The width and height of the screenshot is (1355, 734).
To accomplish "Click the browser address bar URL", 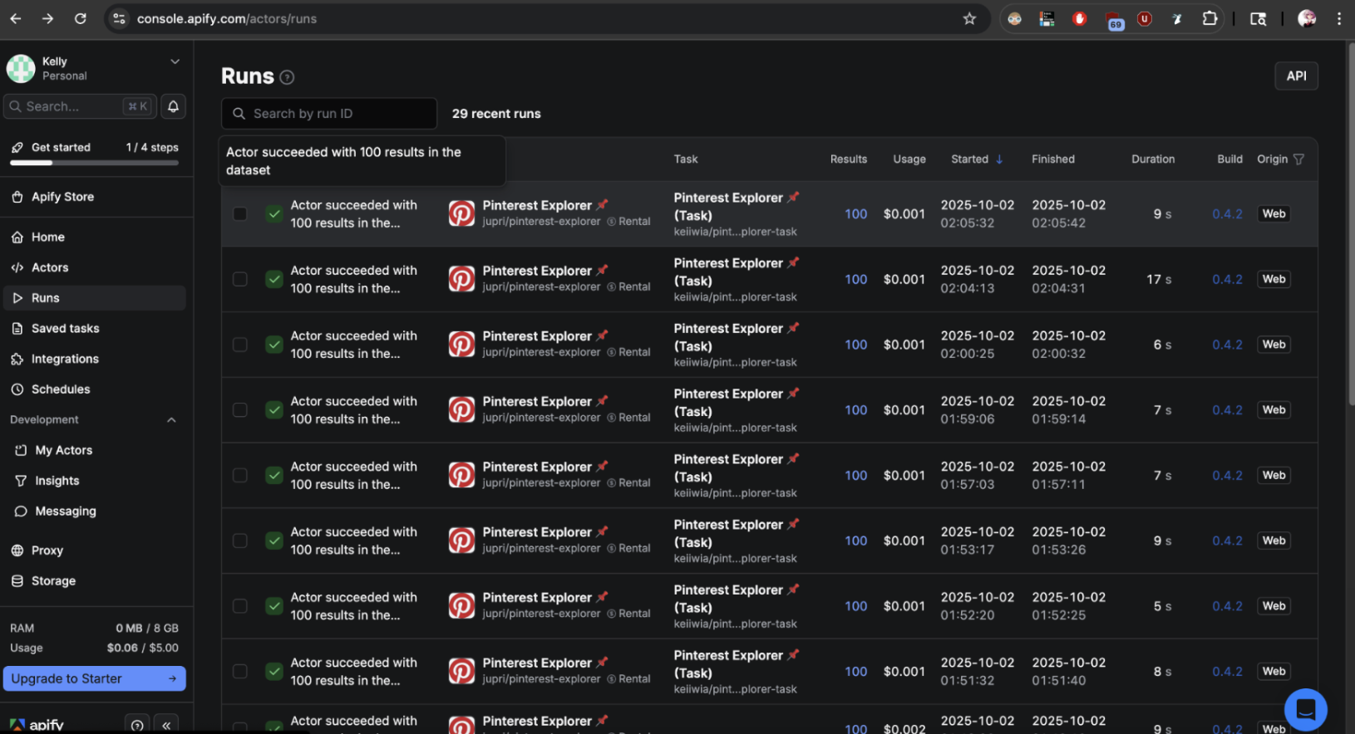I will 227,18.
